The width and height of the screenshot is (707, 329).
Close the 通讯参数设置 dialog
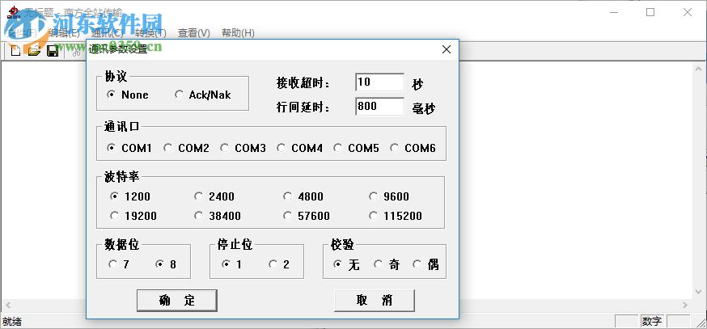[x=447, y=49]
